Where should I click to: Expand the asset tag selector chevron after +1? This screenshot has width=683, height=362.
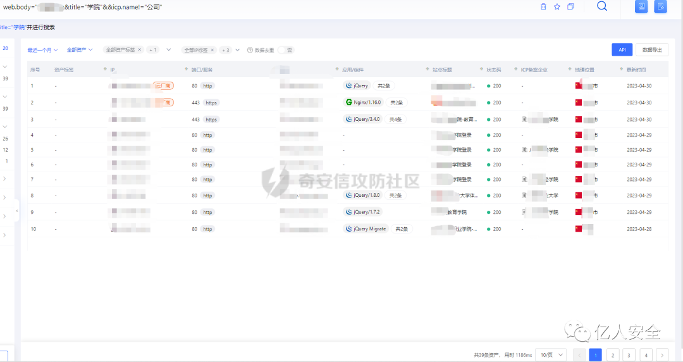(x=169, y=50)
